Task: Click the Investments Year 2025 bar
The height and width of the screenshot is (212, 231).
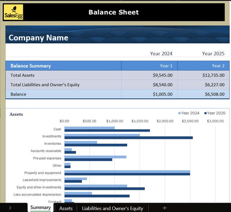Action: [128, 138]
